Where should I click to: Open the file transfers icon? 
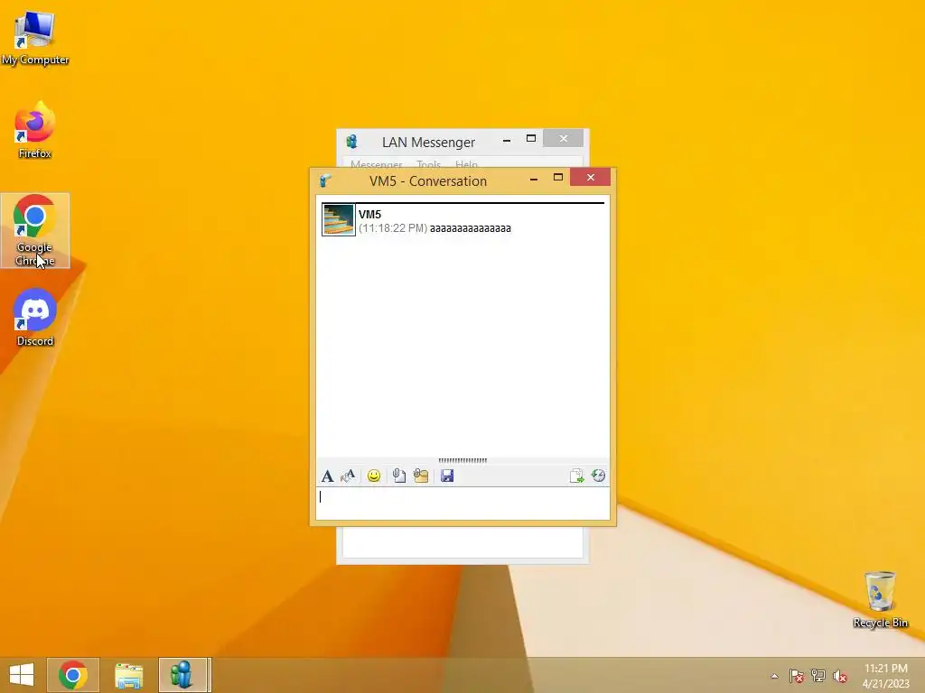coord(576,476)
